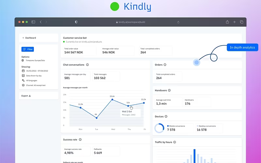The width and height of the screenshot is (261, 163).
Task: Select the date range calendar icon
Action: point(23,71)
